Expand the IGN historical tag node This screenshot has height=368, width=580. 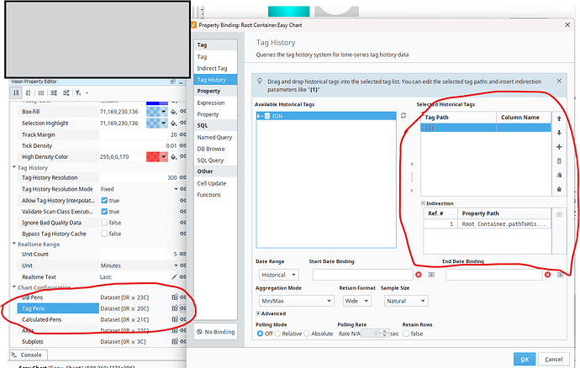(260, 116)
